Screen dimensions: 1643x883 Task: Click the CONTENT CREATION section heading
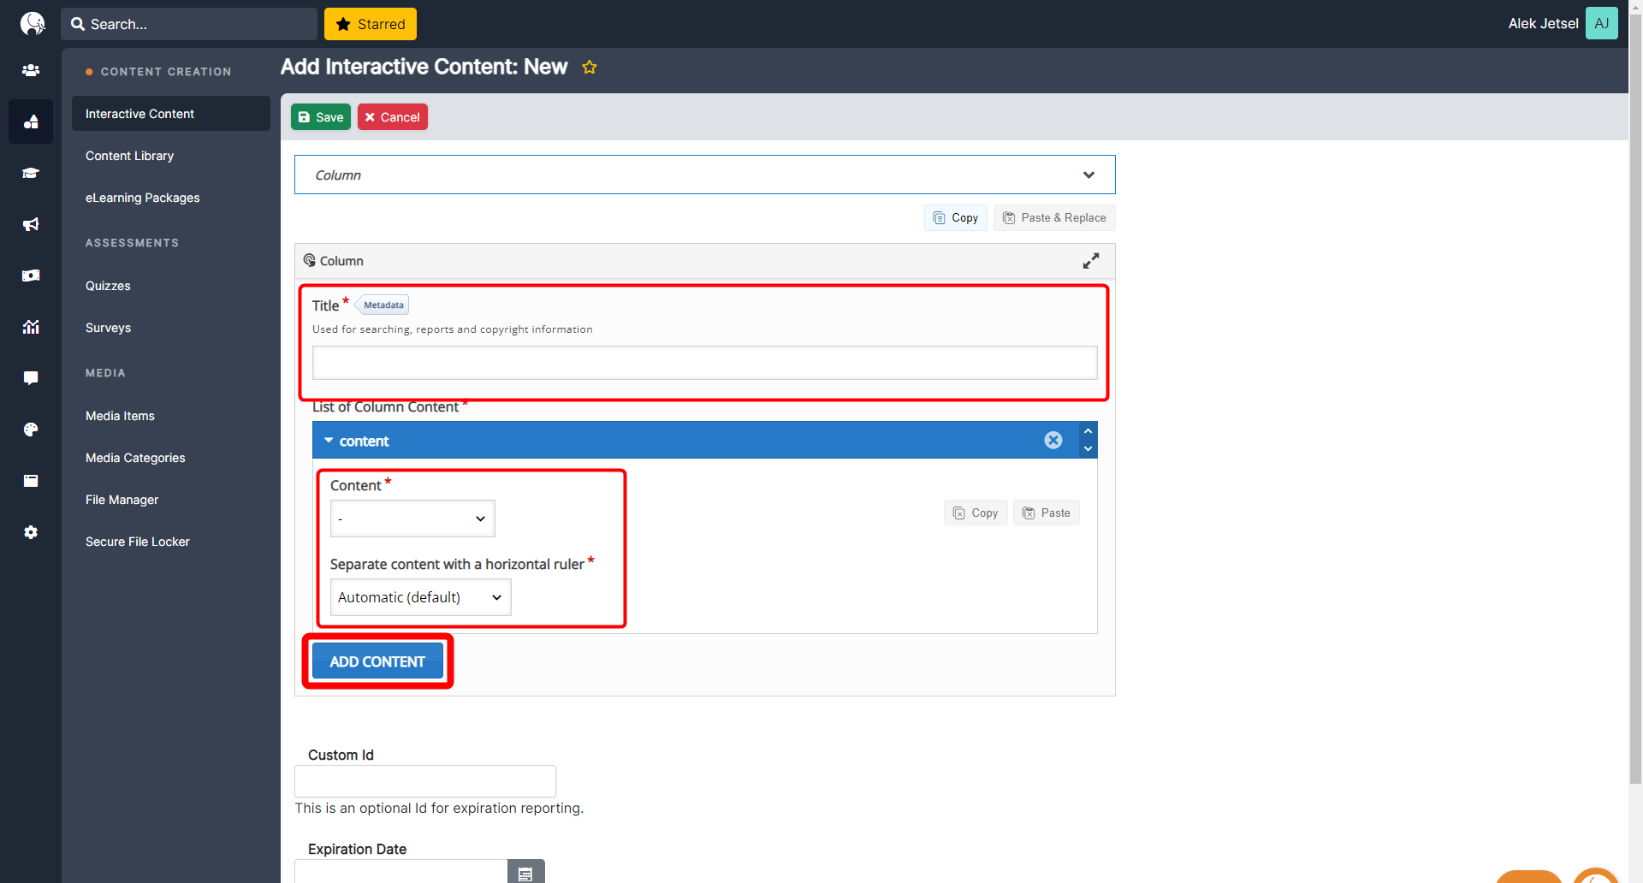(166, 72)
